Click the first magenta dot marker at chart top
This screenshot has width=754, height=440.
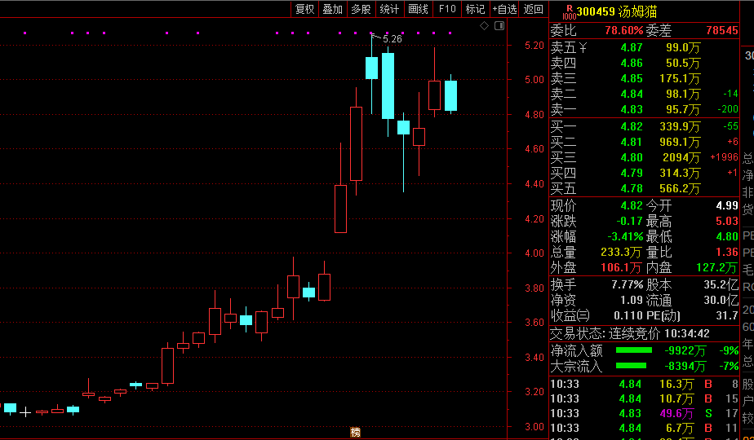pos(24,33)
